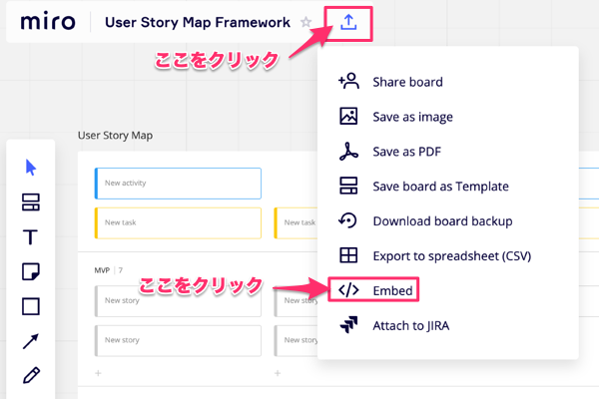The height and width of the screenshot is (399, 599).
Task: Click the New activity card
Action: pyautogui.click(x=178, y=183)
